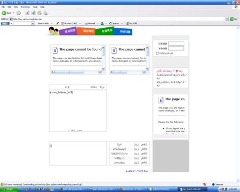Click the pop-up blocked icon in status bar

205,184
